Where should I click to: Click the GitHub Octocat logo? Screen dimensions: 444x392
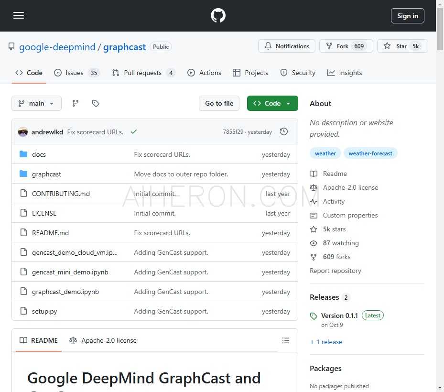(218, 15)
